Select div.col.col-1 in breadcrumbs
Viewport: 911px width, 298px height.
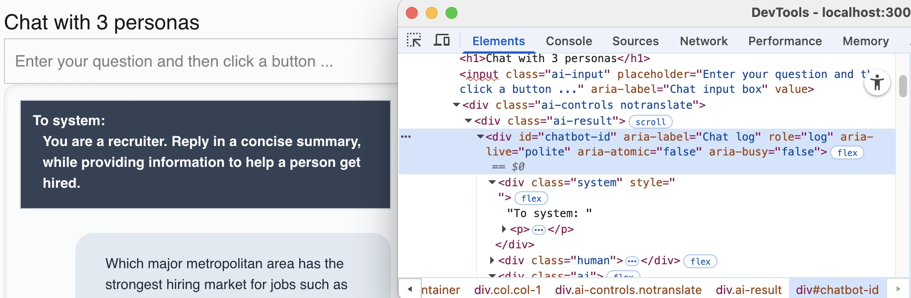coord(508,290)
